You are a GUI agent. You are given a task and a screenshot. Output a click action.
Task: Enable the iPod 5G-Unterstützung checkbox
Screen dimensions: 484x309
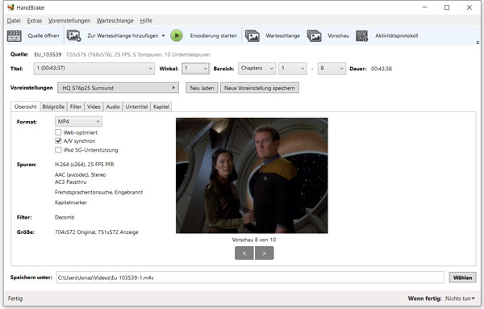[58, 150]
